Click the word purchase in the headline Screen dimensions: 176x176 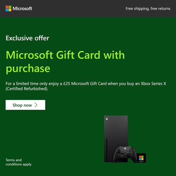[x=28, y=69]
